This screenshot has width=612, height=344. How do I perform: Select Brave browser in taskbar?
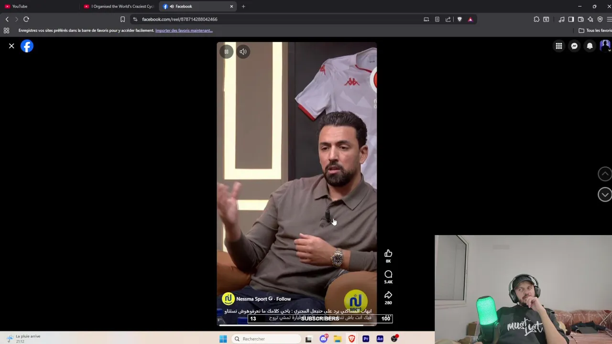pyautogui.click(x=352, y=339)
